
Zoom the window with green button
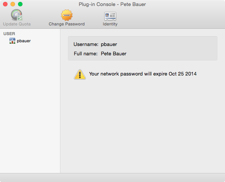[20, 4]
